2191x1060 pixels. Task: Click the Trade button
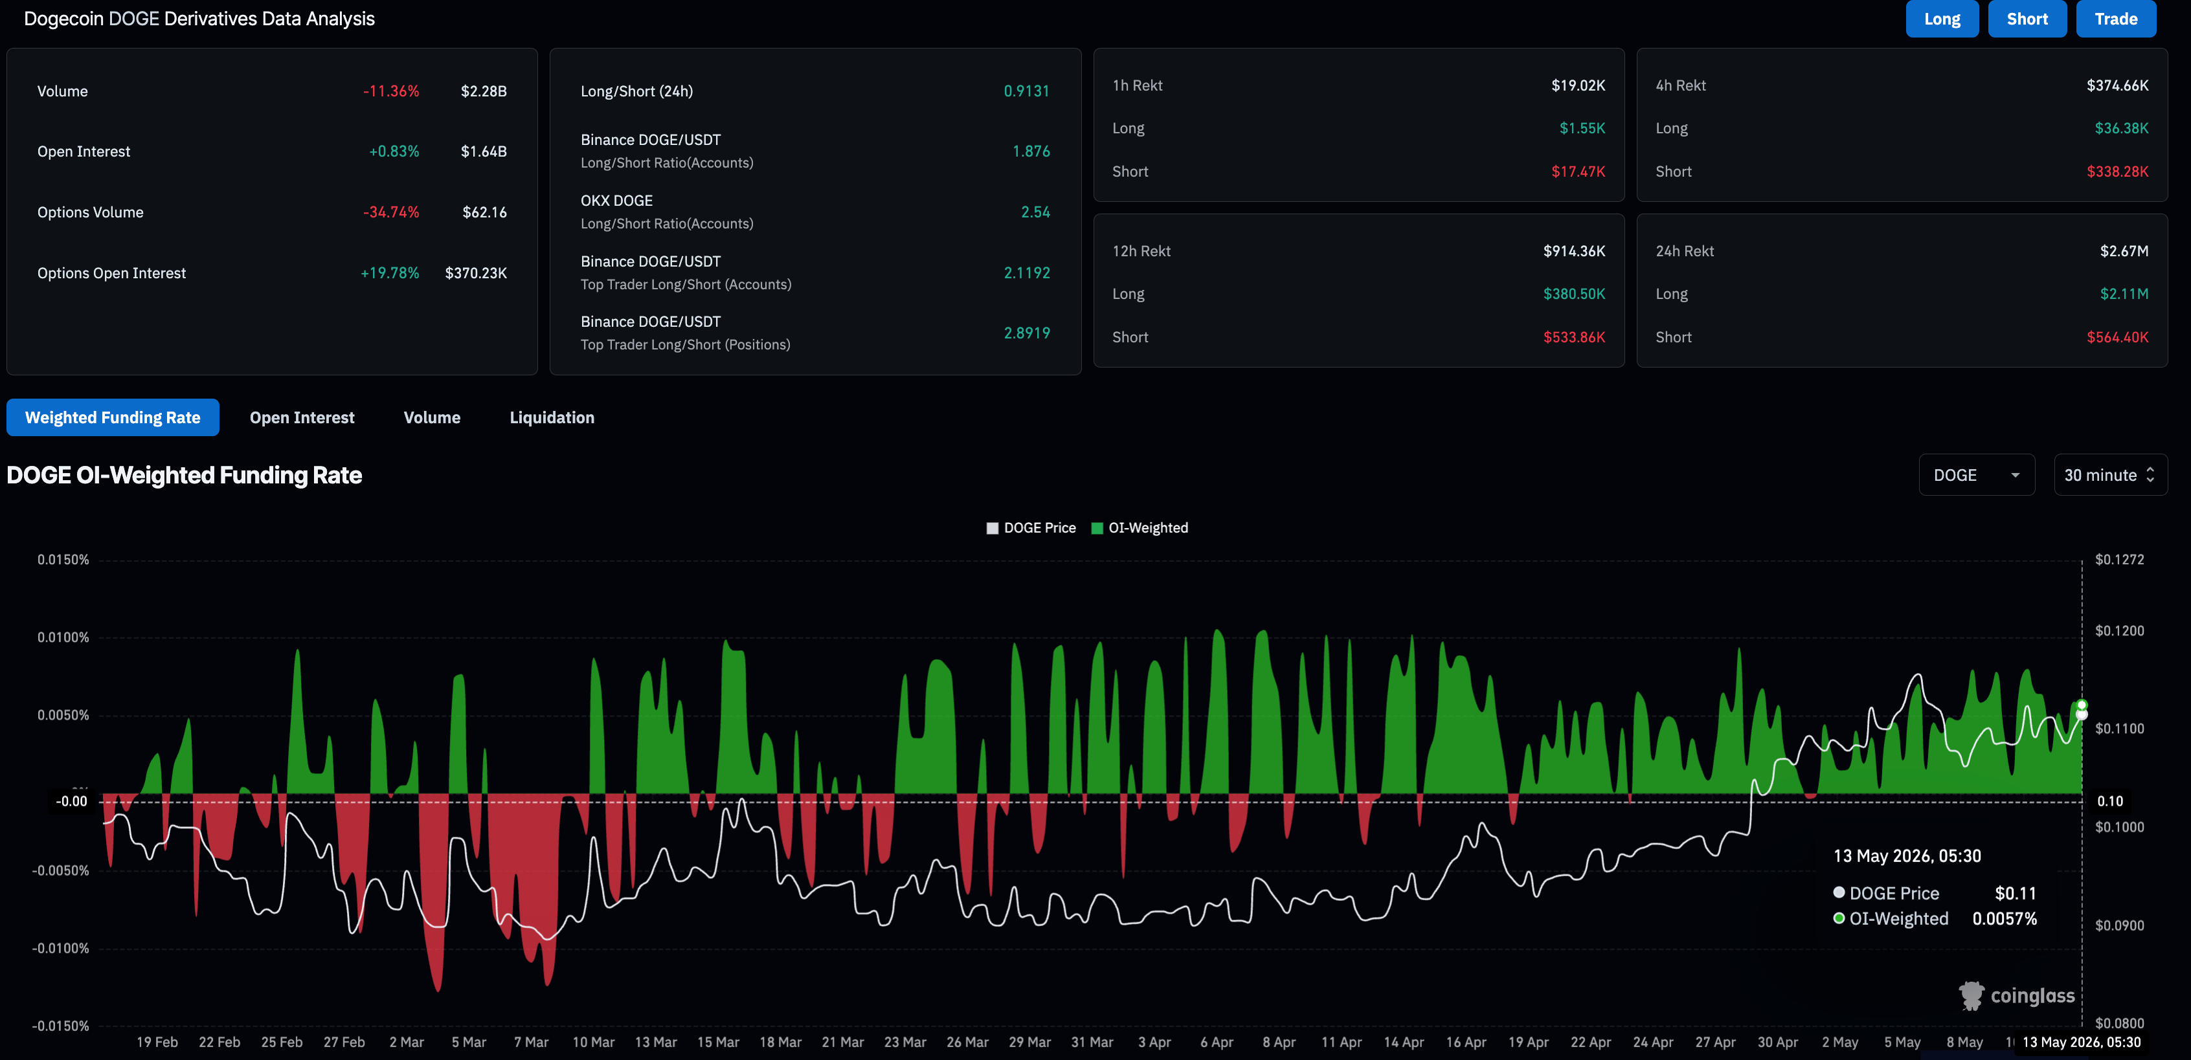[x=2115, y=19]
